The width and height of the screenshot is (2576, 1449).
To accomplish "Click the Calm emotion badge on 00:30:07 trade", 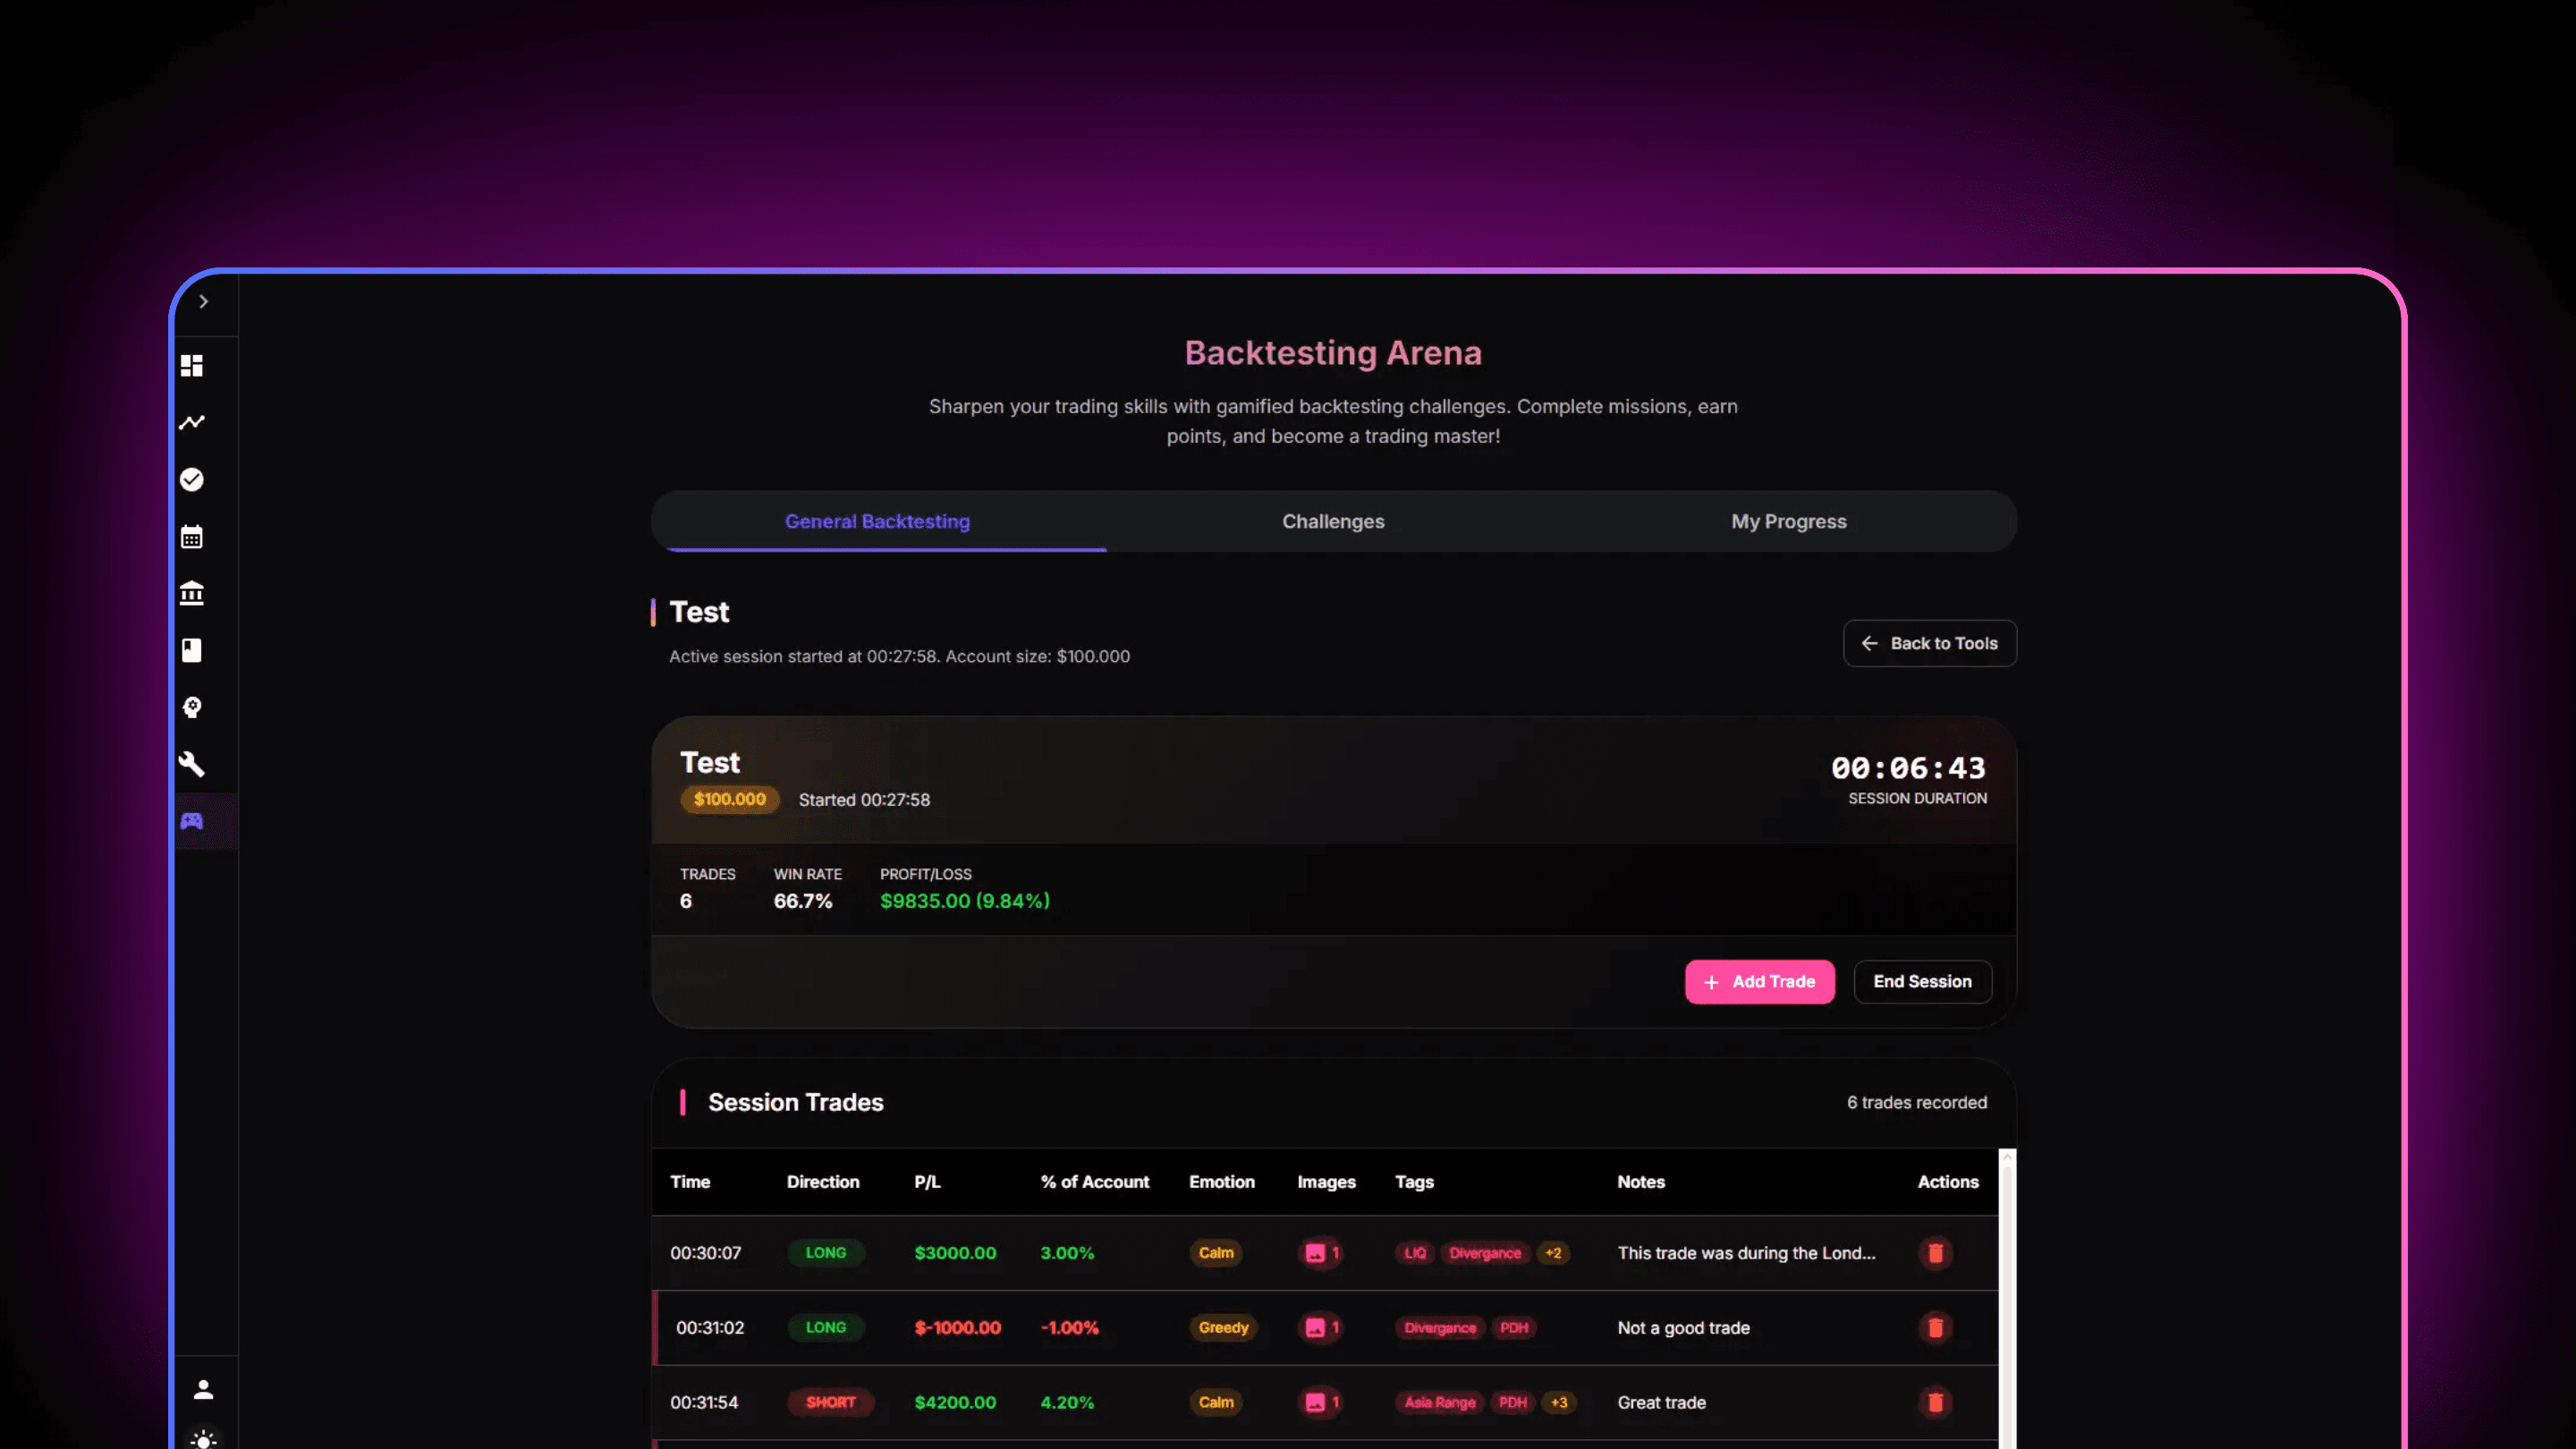I will [x=1216, y=1252].
